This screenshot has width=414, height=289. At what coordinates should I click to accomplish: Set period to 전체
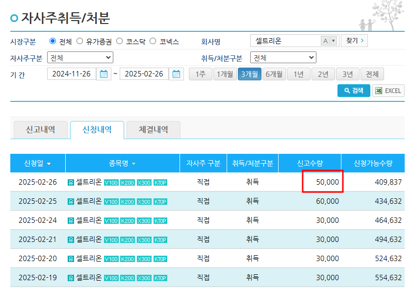coord(372,74)
